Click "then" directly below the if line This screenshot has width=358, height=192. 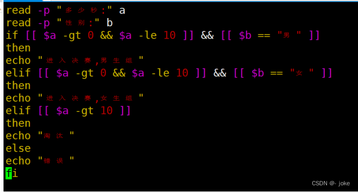pos(18,48)
